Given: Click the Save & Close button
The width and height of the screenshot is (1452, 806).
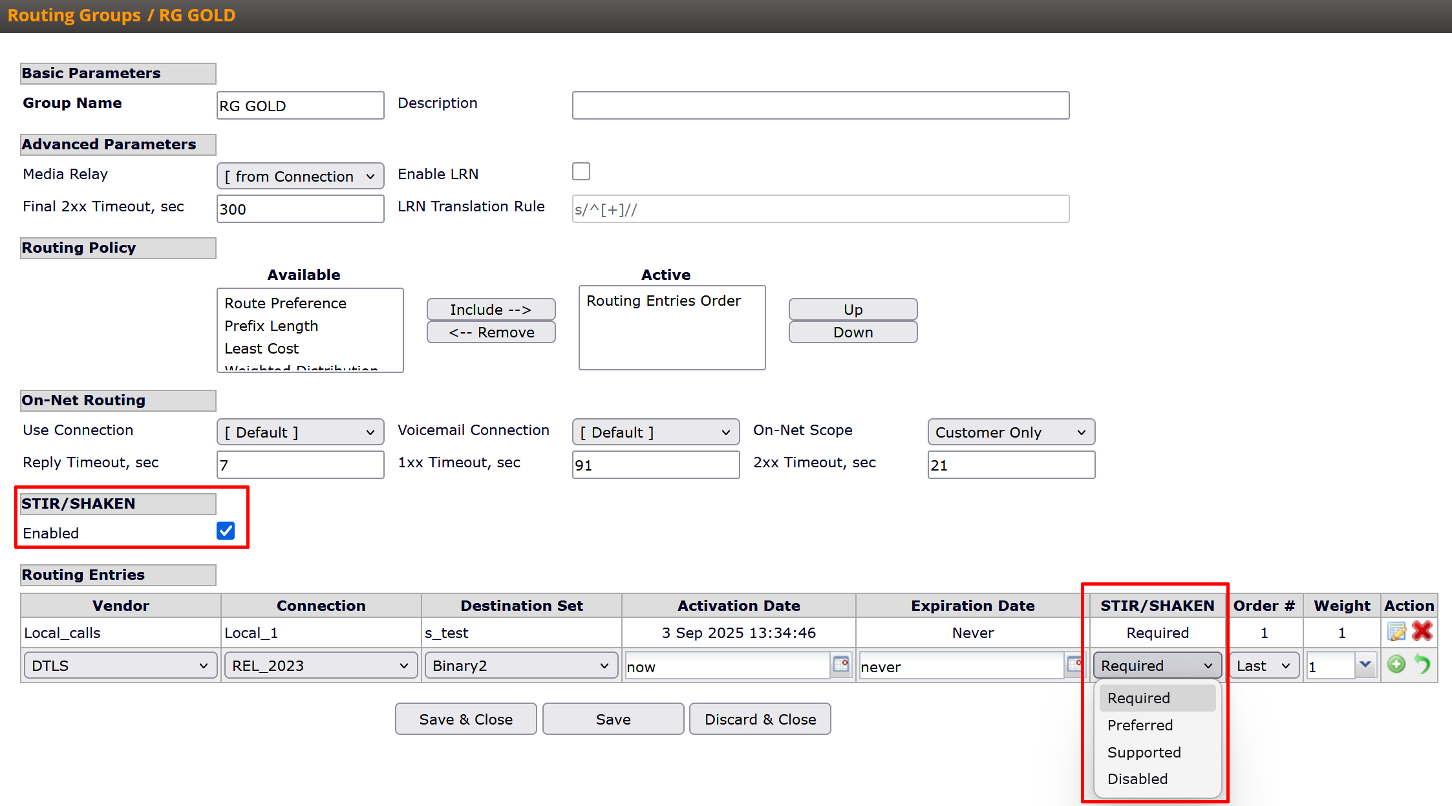Looking at the screenshot, I should tap(465, 719).
